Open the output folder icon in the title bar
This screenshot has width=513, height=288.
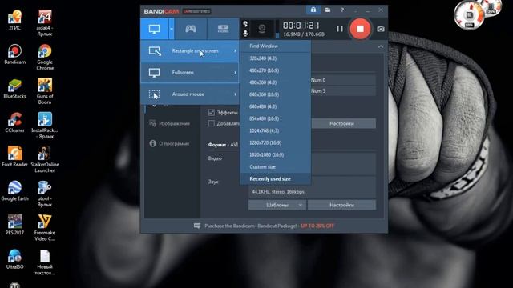(x=328, y=10)
